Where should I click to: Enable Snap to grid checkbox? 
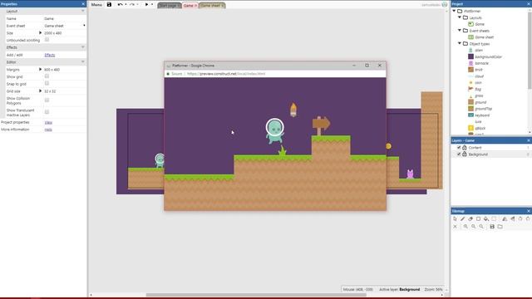click(47, 83)
